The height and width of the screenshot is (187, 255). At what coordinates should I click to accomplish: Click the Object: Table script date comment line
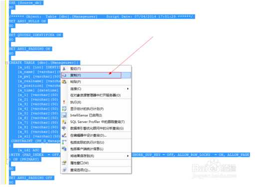[x=102, y=16]
